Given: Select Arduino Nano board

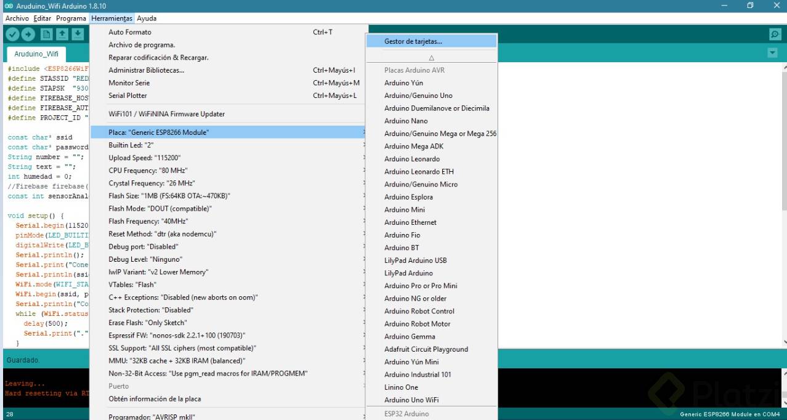Looking at the screenshot, I should 431,121.
